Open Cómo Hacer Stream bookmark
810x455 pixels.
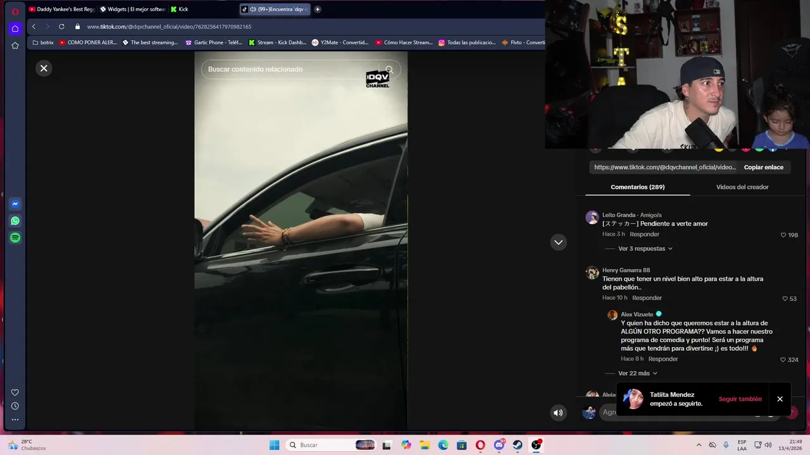[x=404, y=42]
